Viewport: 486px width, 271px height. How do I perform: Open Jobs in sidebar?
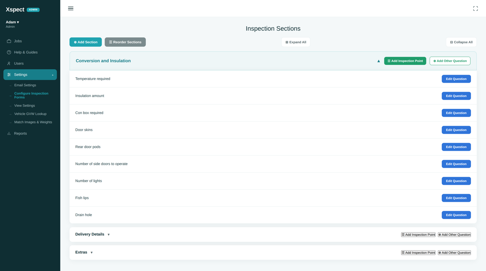coord(30,41)
